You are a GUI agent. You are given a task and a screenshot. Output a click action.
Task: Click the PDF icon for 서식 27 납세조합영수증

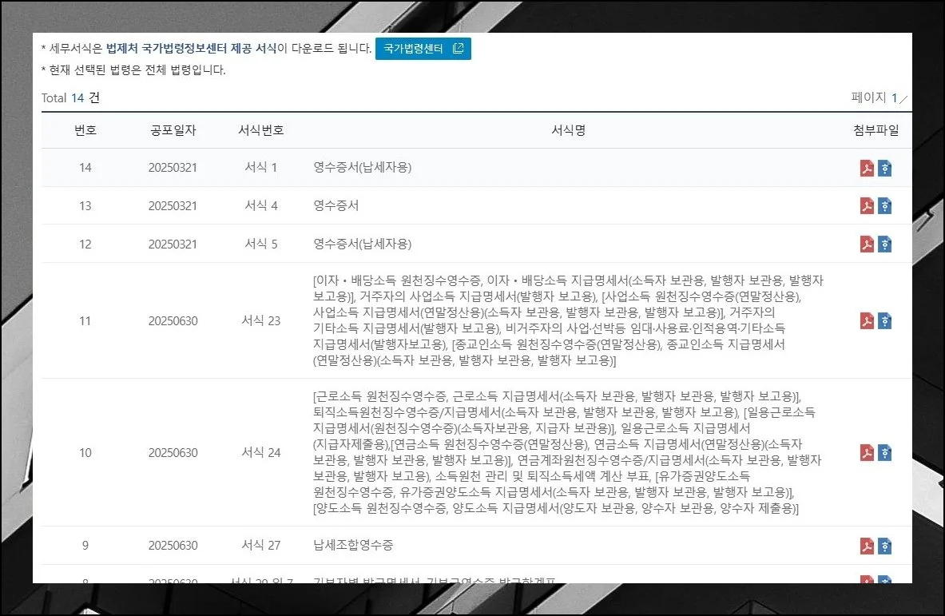coord(868,546)
